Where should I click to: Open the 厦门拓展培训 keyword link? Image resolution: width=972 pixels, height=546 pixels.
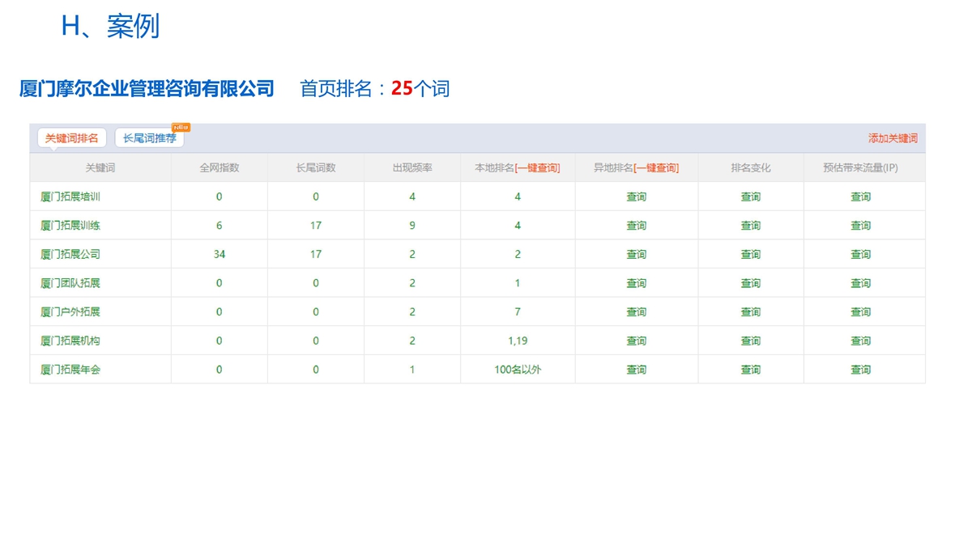pyautogui.click(x=70, y=197)
